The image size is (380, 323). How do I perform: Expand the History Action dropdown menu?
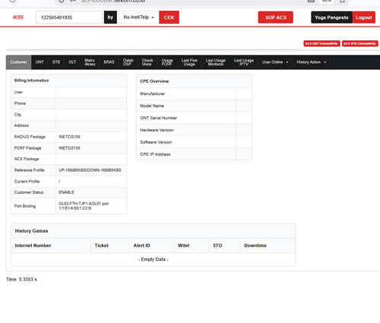[x=312, y=62]
